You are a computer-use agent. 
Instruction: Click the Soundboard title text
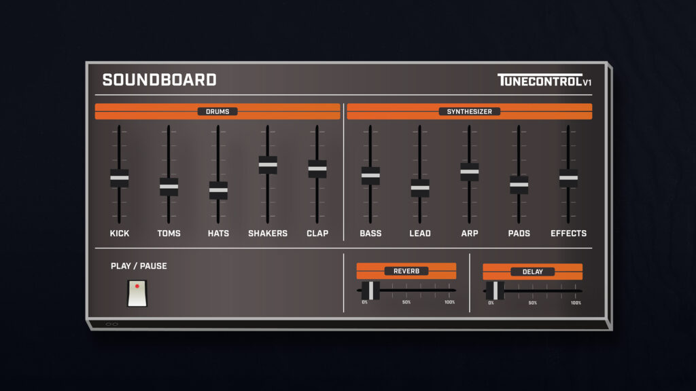tap(159, 80)
